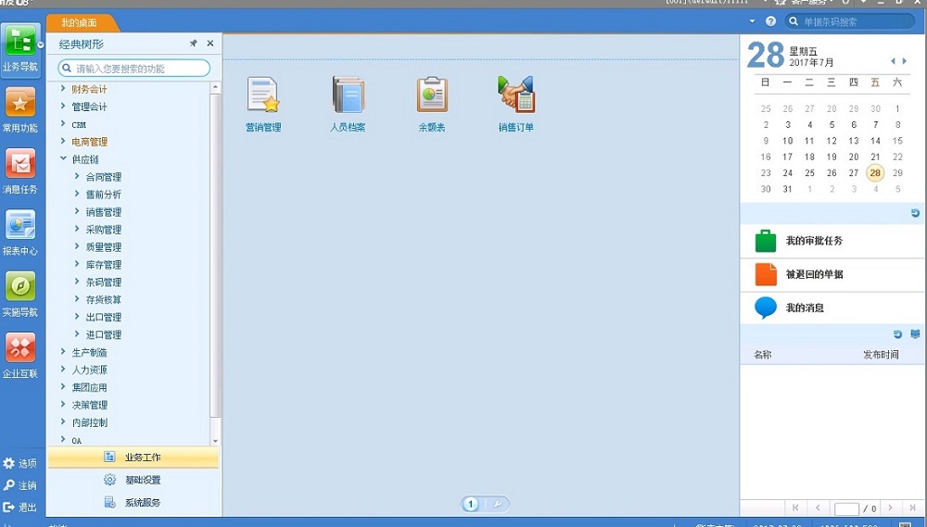Click the function tree vertical scrollbar
Image resolution: width=927 pixels, height=527 pixels.
pos(216,259)
